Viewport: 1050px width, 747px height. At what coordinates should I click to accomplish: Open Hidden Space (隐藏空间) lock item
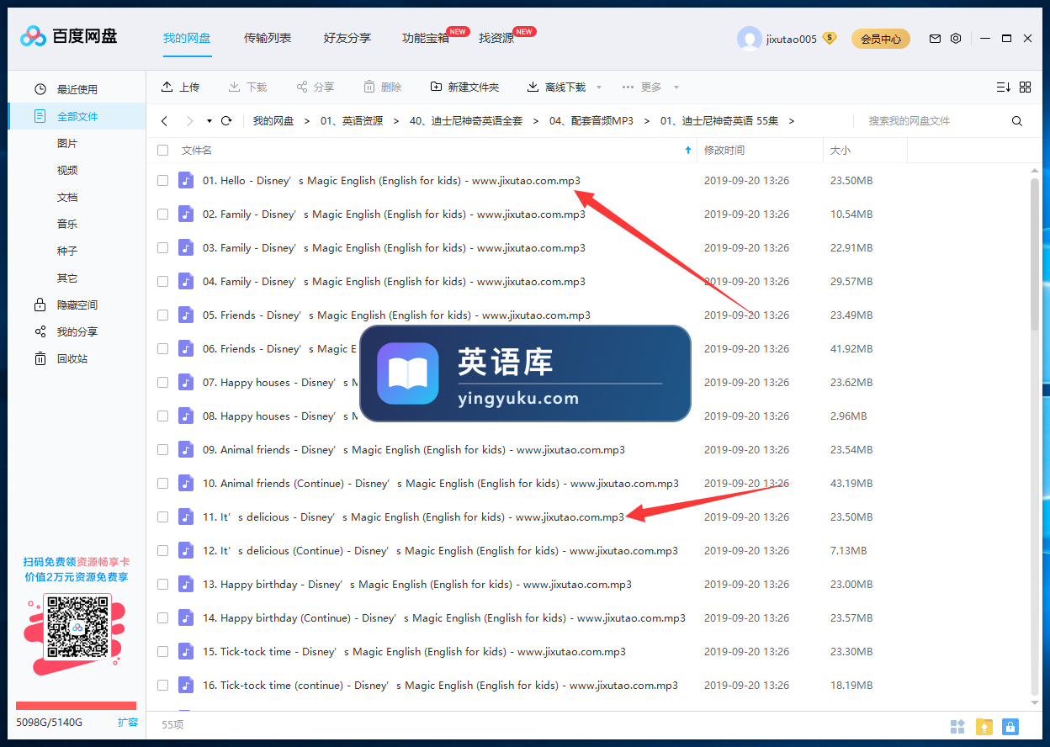pos(77,305)
